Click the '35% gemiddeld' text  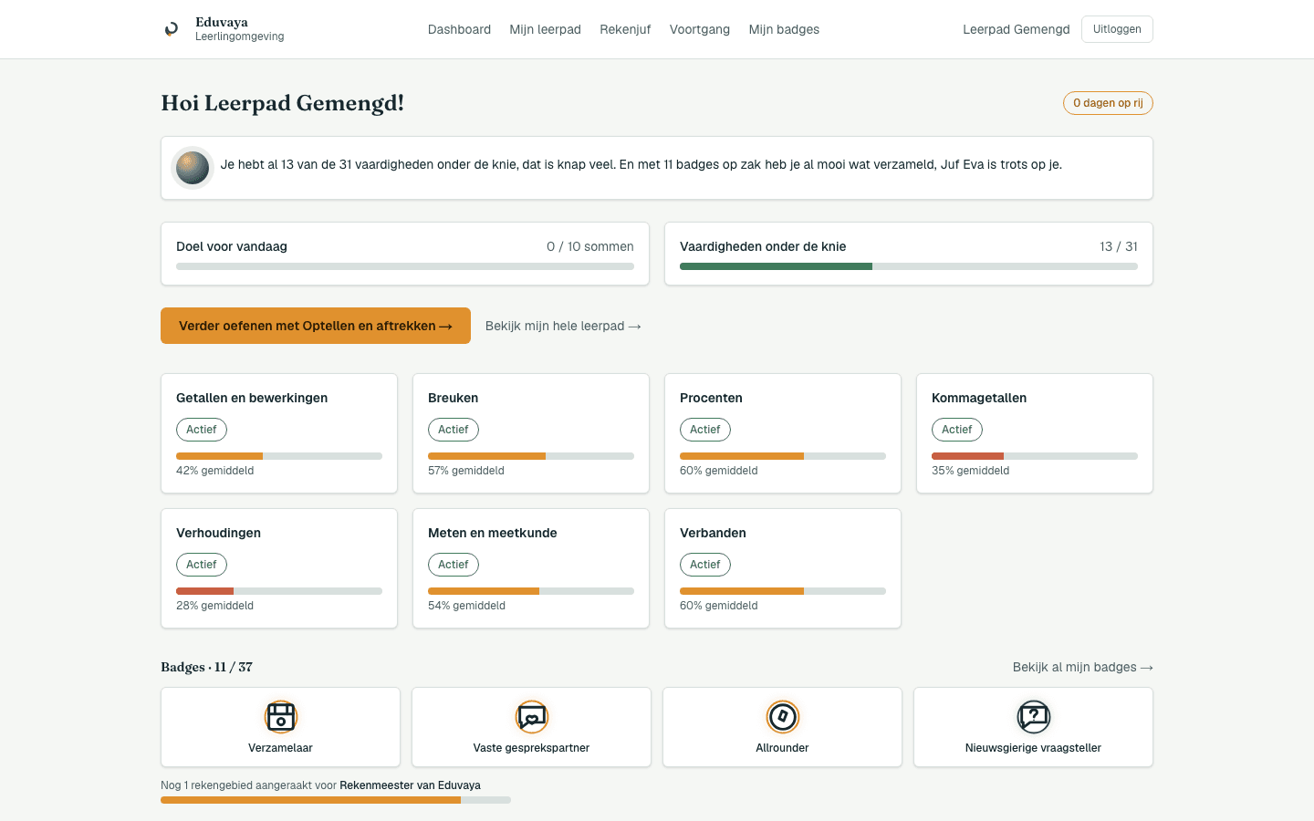point(971,471)
